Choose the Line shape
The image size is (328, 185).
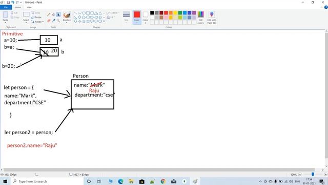point(75,13)
